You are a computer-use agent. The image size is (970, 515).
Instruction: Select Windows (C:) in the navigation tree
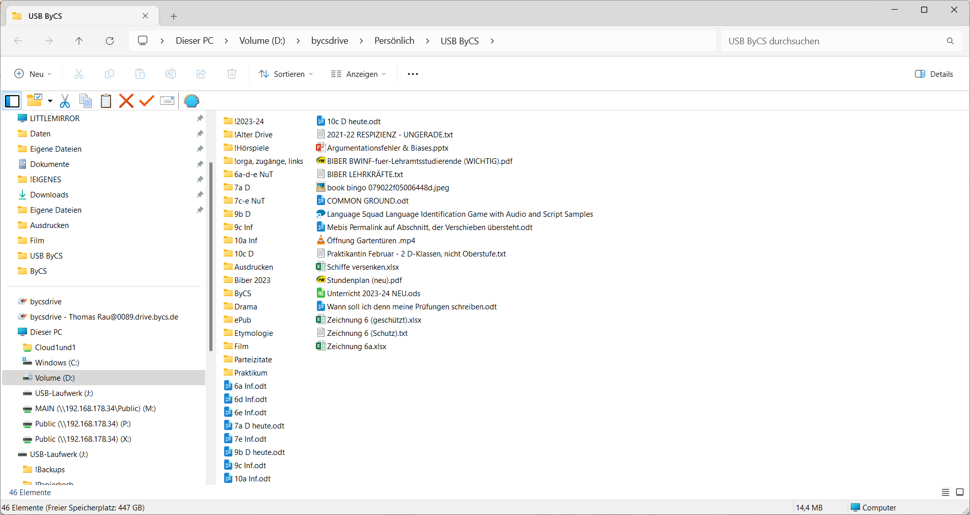click(x=57, y=362)
